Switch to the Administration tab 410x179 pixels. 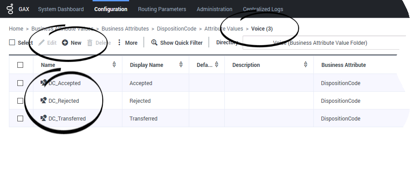pyautogui.click(x=214, y=9)
